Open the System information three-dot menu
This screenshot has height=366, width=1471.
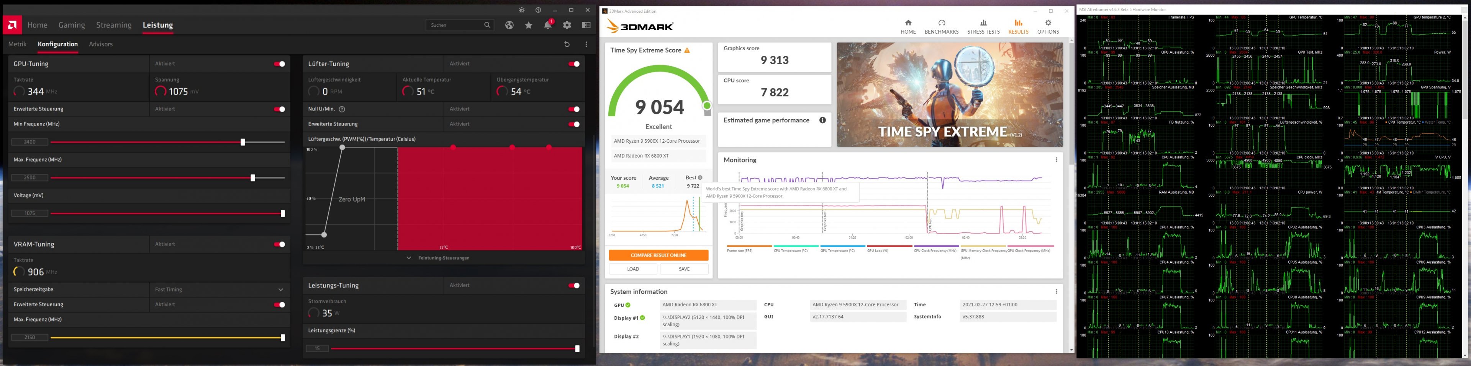[1057, 291]
